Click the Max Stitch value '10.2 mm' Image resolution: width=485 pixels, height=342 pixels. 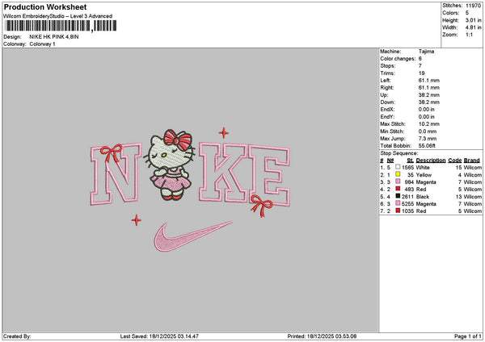428,124
